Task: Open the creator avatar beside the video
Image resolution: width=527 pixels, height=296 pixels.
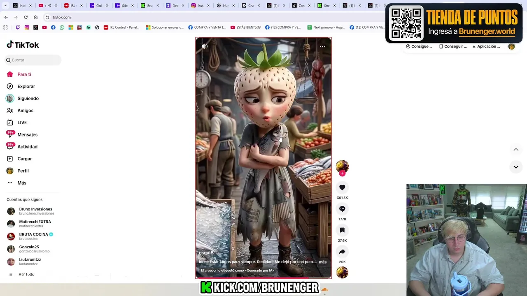Action: click(342, 166)
